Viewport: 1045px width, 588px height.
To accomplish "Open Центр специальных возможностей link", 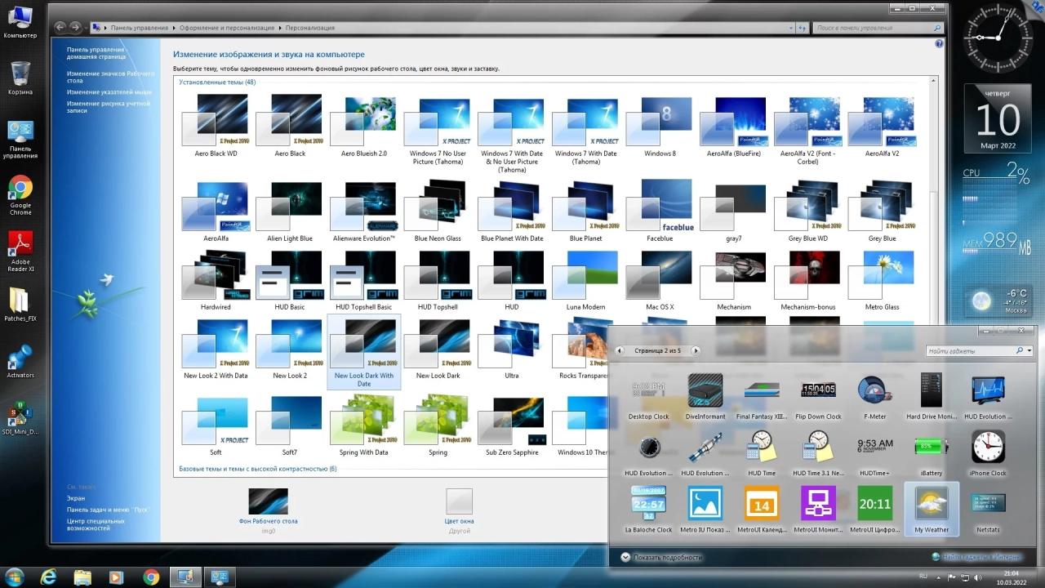I will [x=96, y=524].
